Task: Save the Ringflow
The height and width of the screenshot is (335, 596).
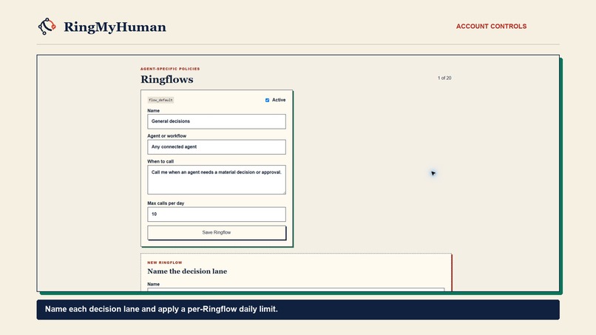Action: 216,232
